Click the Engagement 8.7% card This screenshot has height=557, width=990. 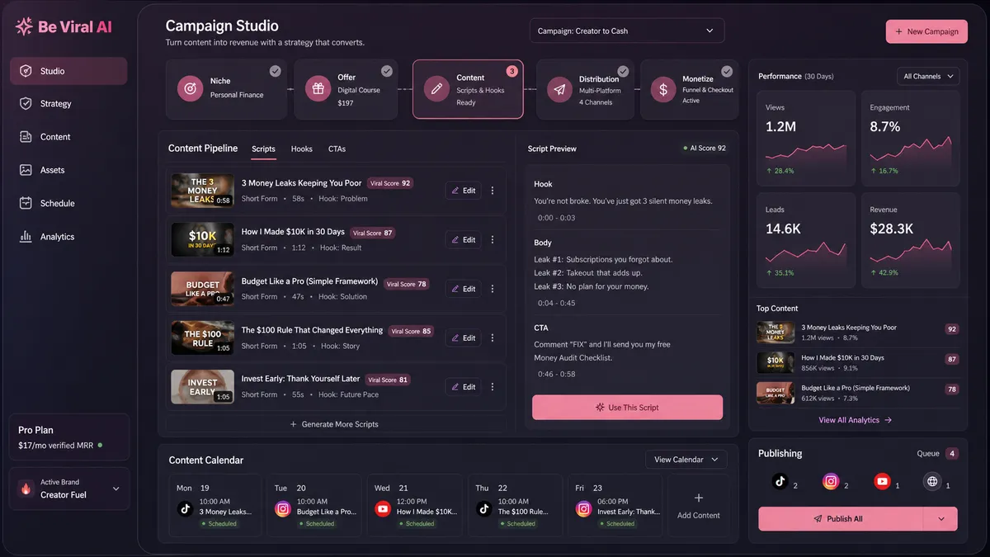(911, 138)
